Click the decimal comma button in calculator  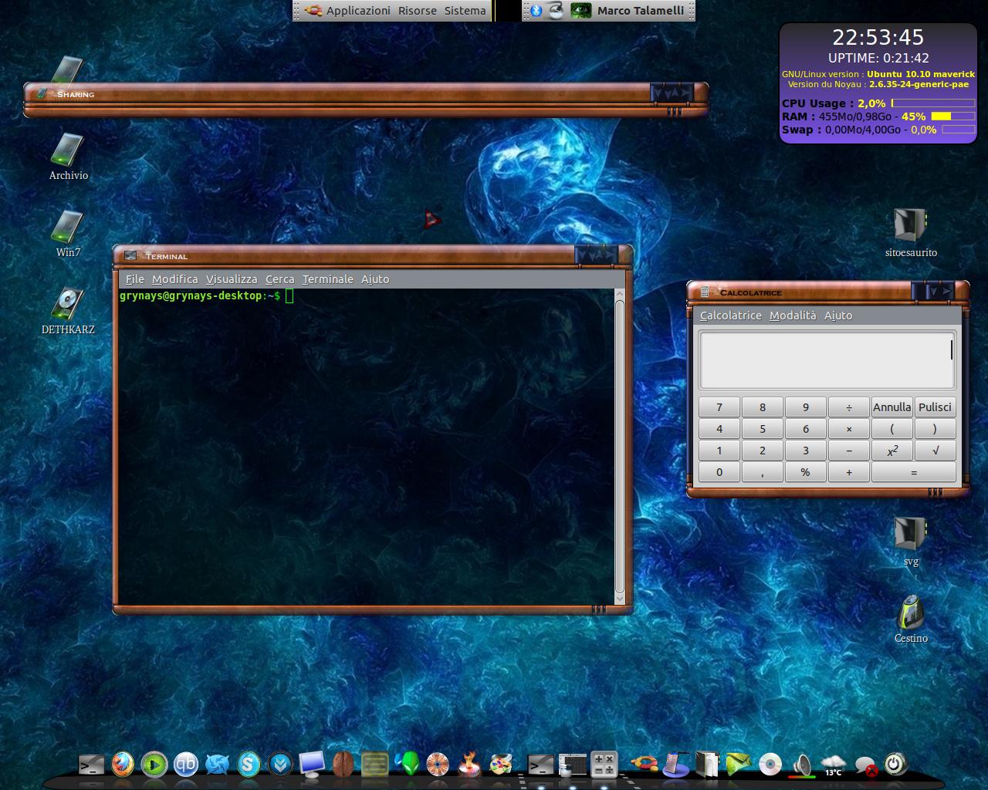tap(763, 472)
